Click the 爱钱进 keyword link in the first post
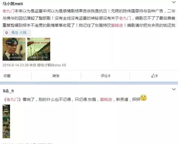Image resolution: width=178 pixels, height=144 pixels. (x=117, y=25)
